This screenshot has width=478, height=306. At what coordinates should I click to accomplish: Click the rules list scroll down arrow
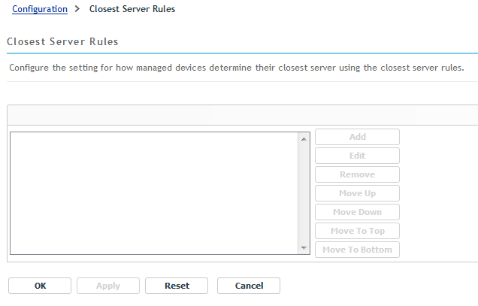[304, 248]
